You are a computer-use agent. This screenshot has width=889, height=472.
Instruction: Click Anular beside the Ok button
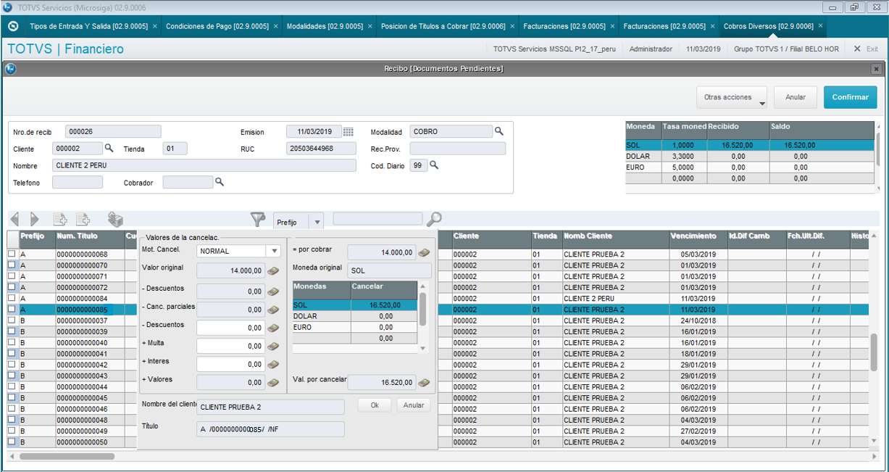point(414,405)
